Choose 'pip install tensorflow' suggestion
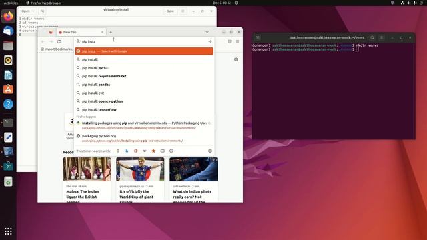Image resolution: width=427 pixels, height=240 pixels. (144, 109)
